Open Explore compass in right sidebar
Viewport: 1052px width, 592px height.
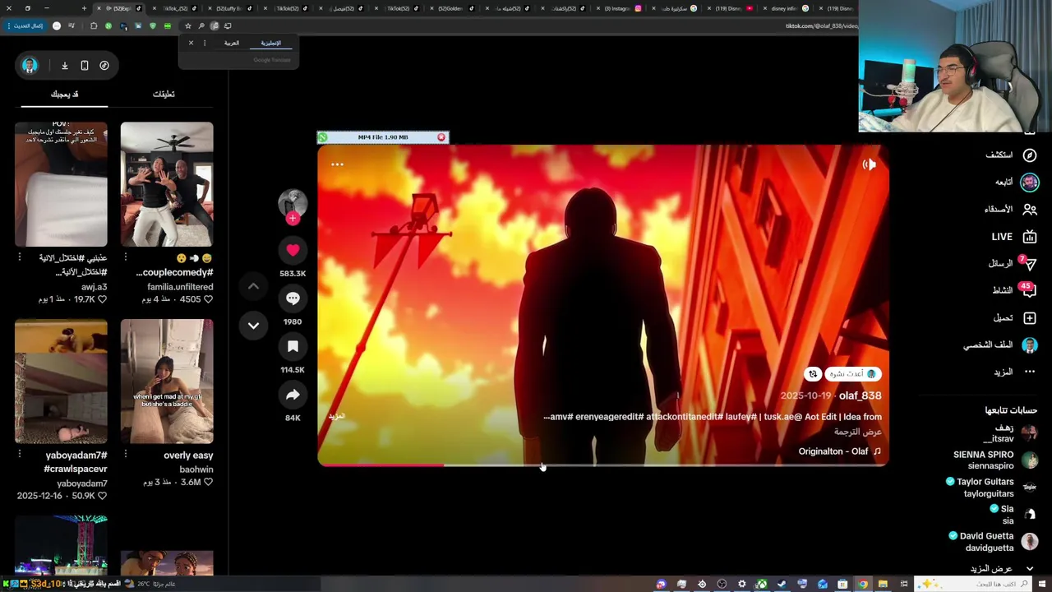tap(1029, 155)
